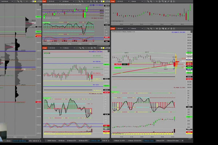Image resolution: width=218 pixels, height=145 pixels.
Task: Open Chart Trader in 5 Minute chart toolbar
Action: pos(163,28)
